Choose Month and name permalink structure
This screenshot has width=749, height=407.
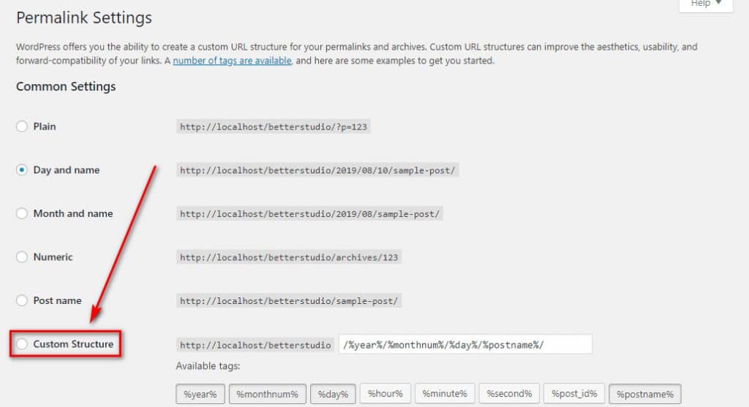(21, 213)
